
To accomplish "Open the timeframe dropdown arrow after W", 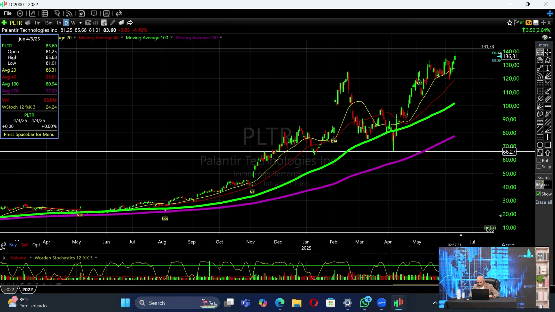I will coord(80,23).
